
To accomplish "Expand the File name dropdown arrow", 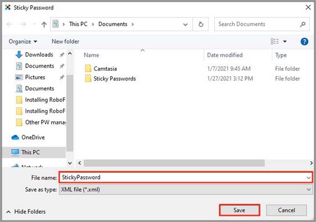I will pyautogui.click(x=309, y=177).
